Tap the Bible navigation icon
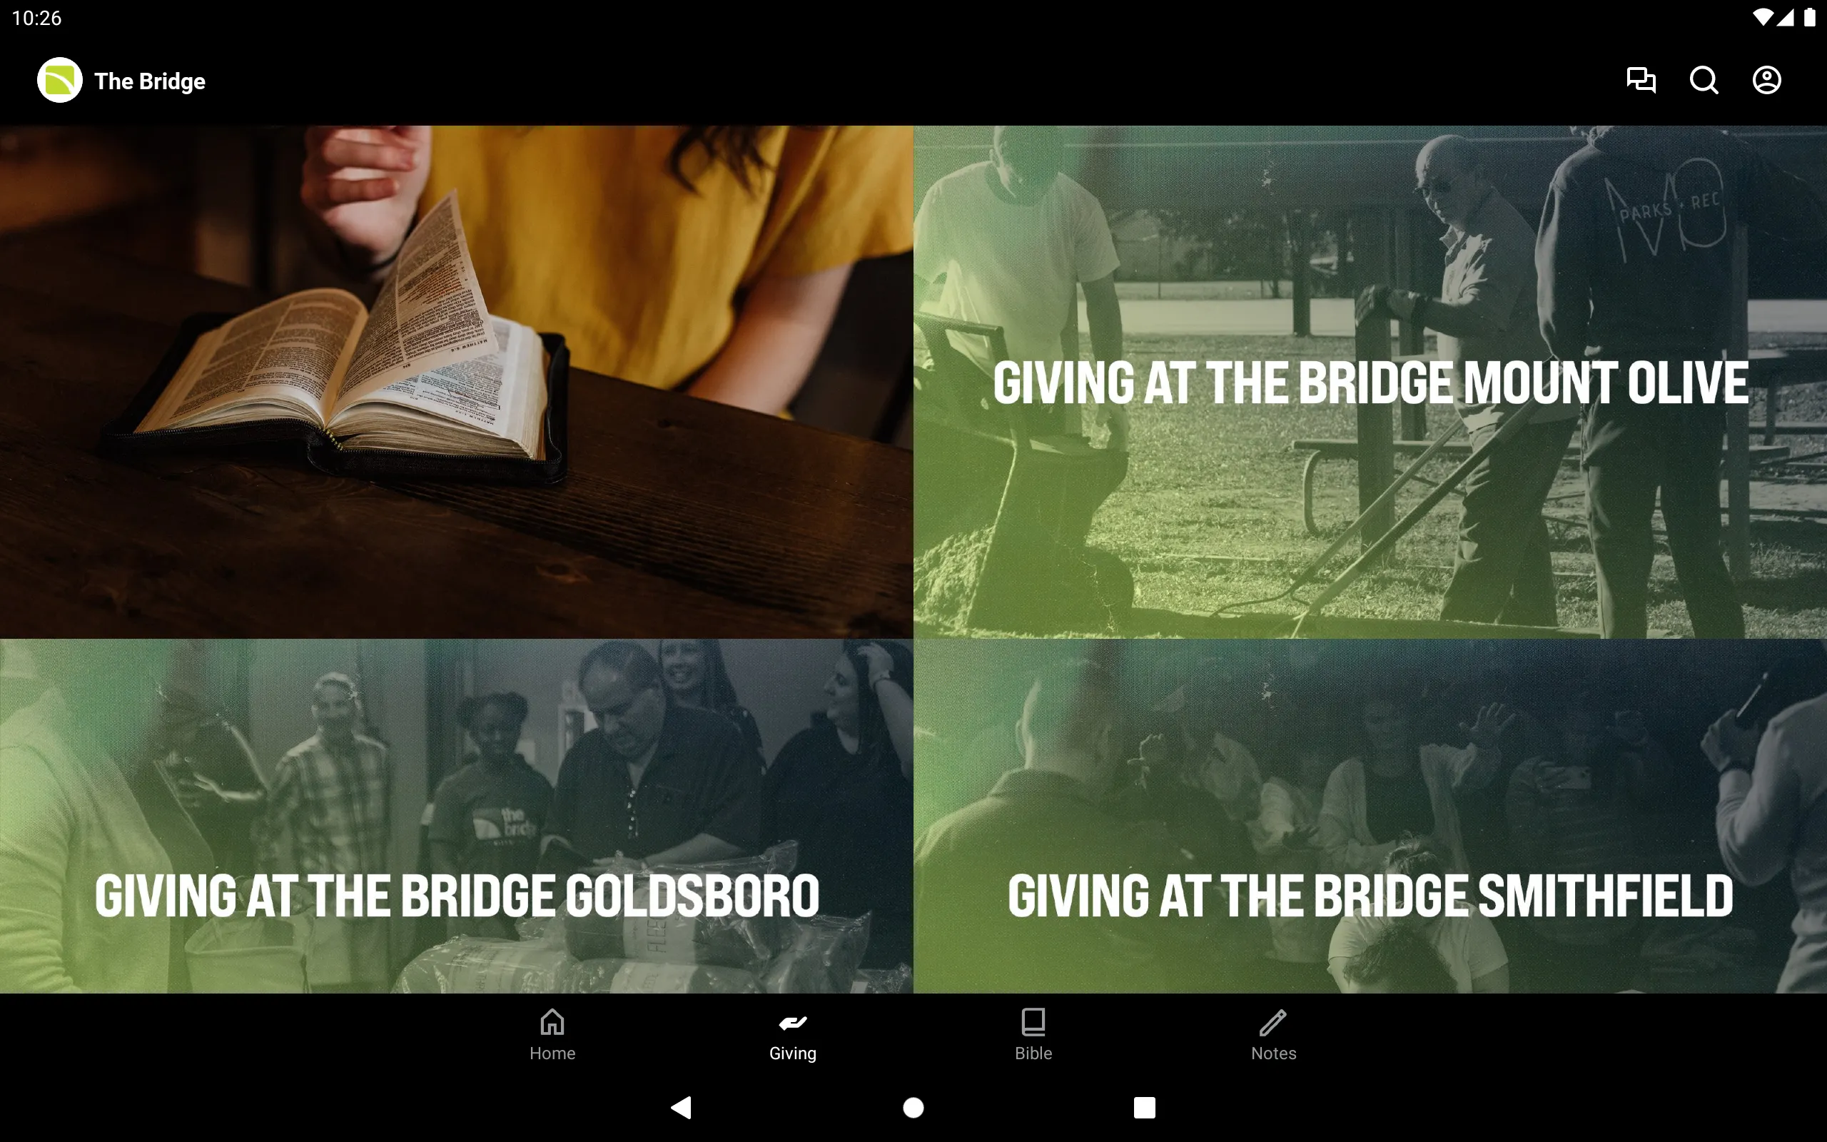1827x1142 pixels. (x=1033, y=1034)
